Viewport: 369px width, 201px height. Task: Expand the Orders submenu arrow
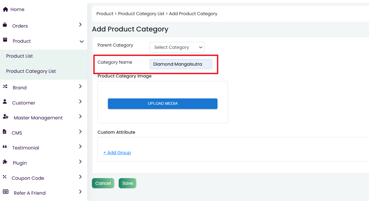(x=80, y=25)
